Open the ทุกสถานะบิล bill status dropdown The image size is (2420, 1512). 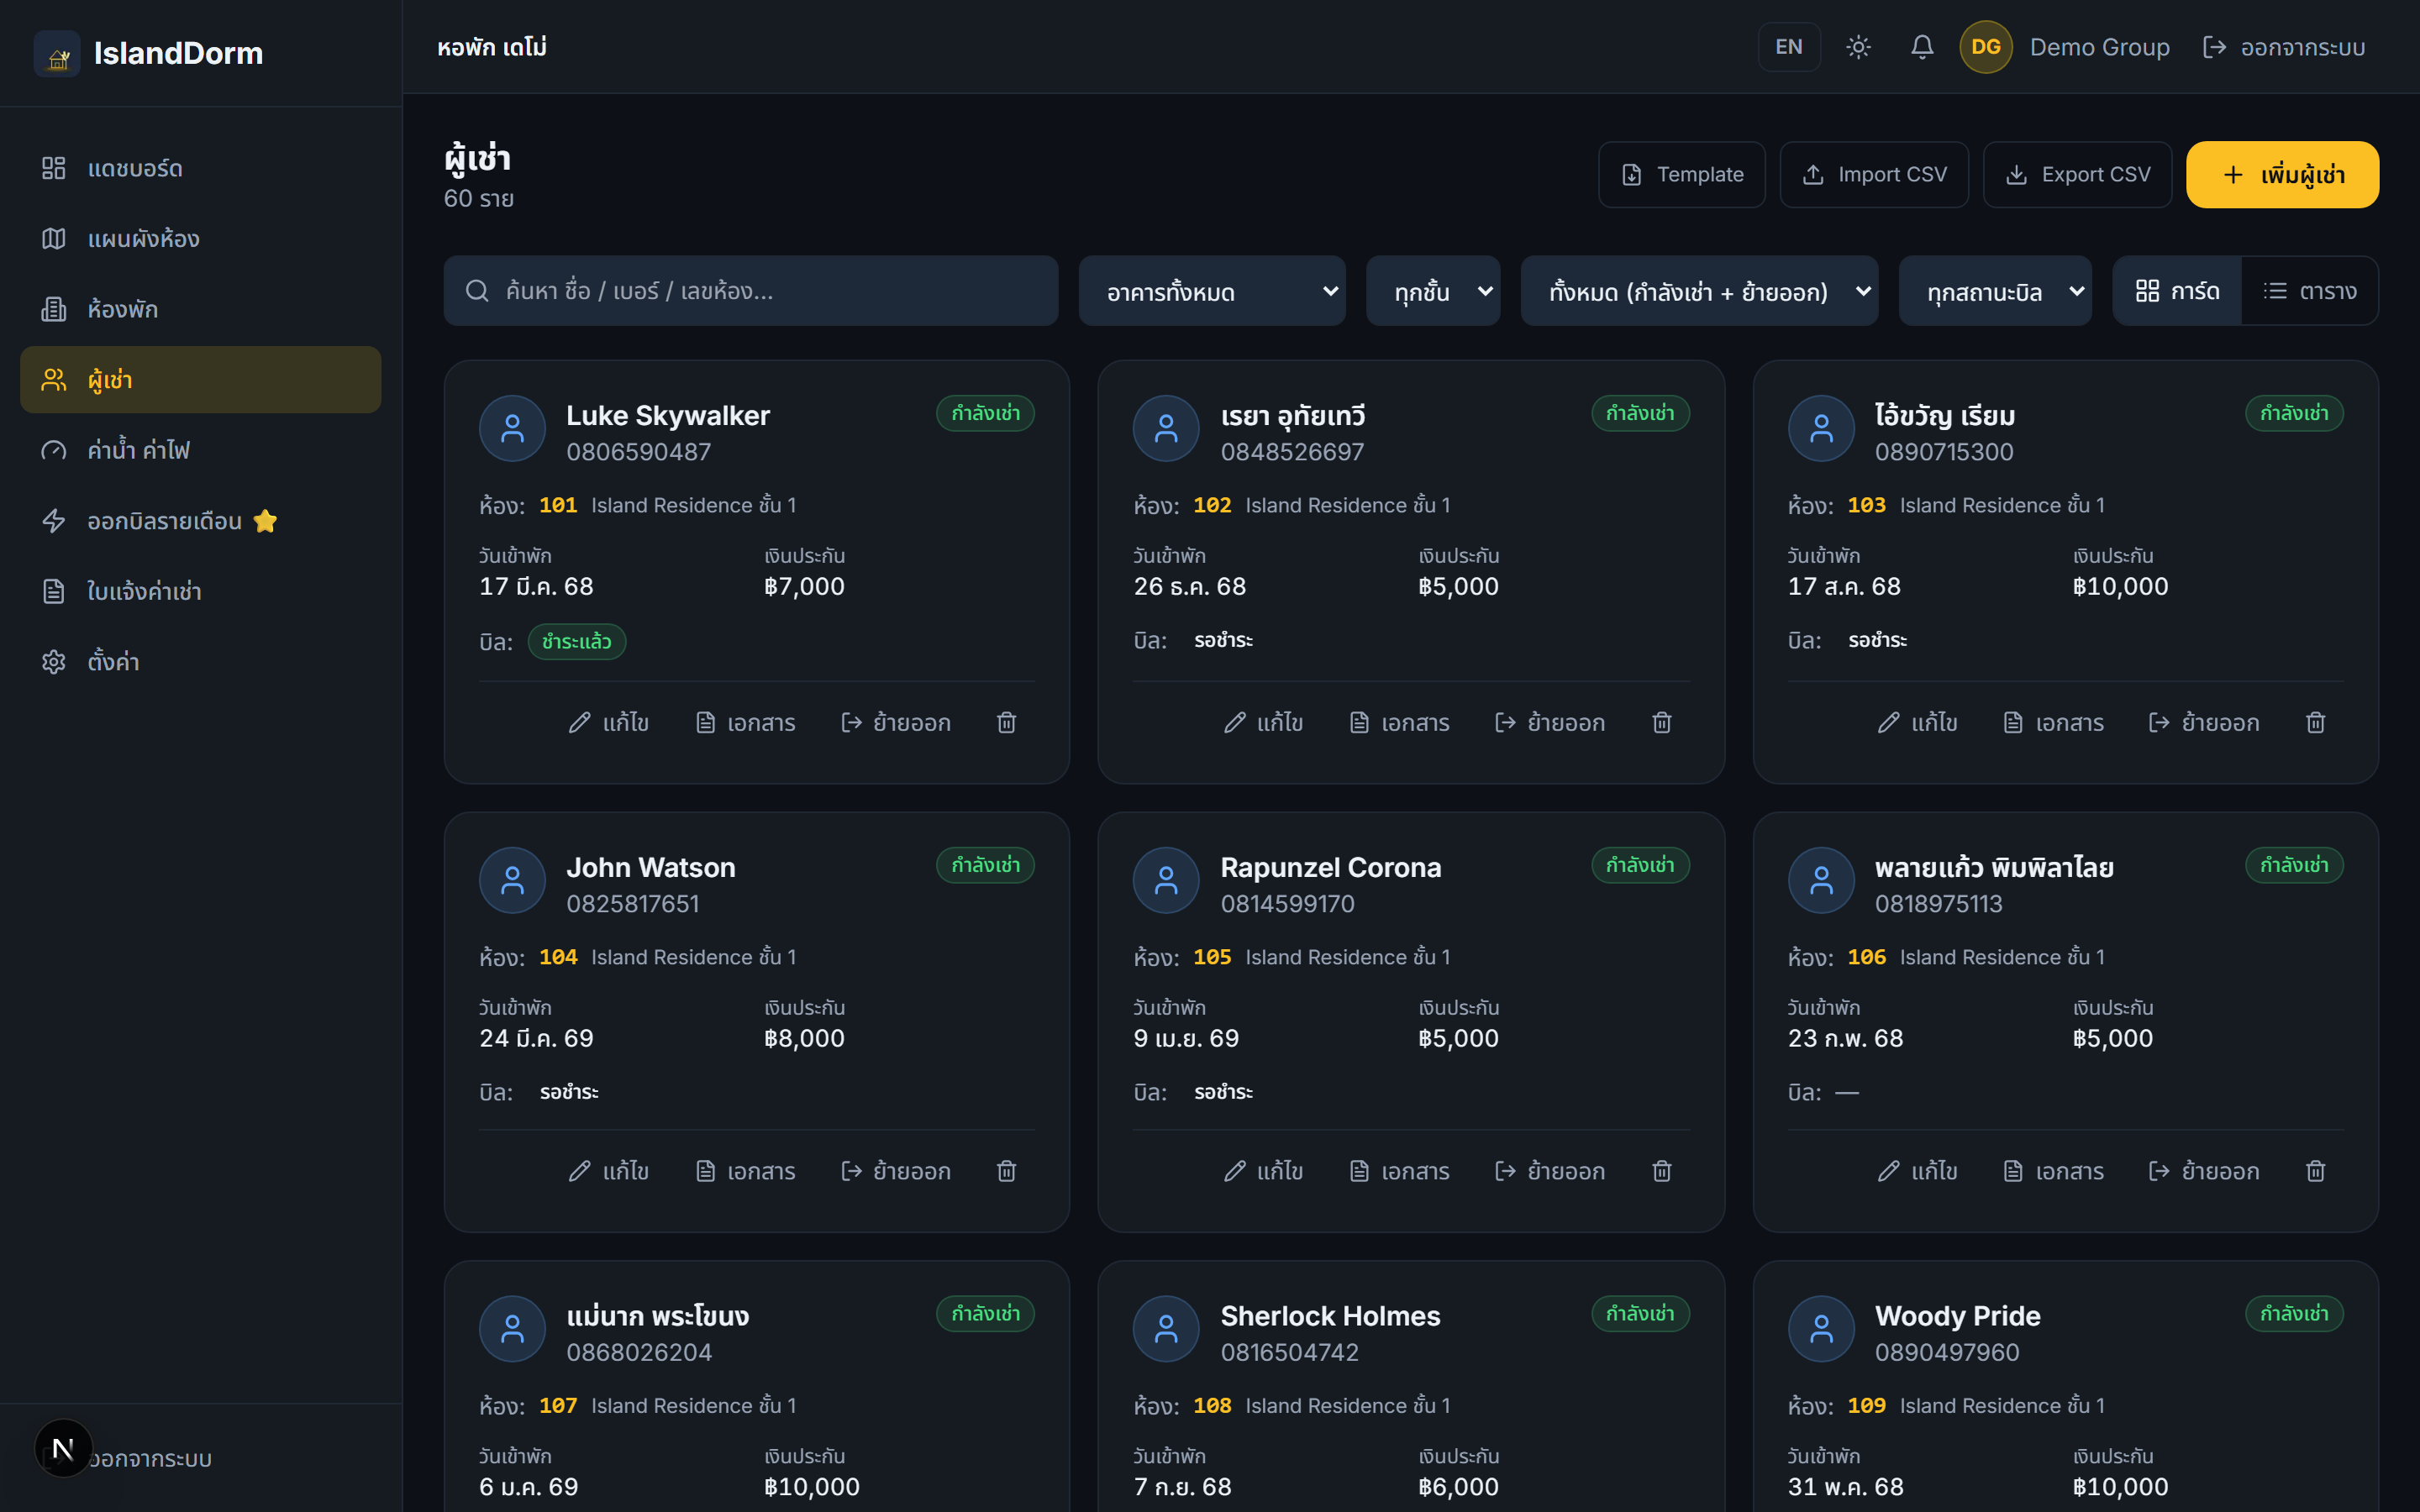click(x=1995, y=291)
